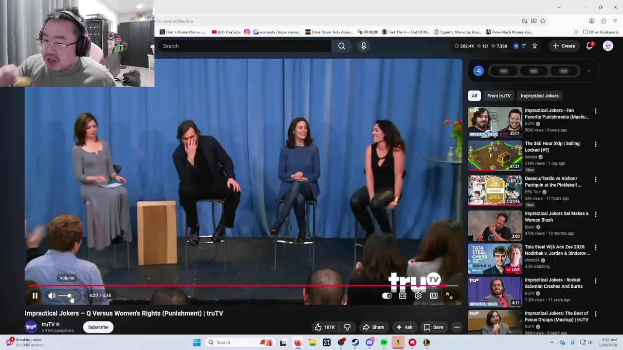Click the taskbar search box
The image size is (623, 350).
point(239,342)
